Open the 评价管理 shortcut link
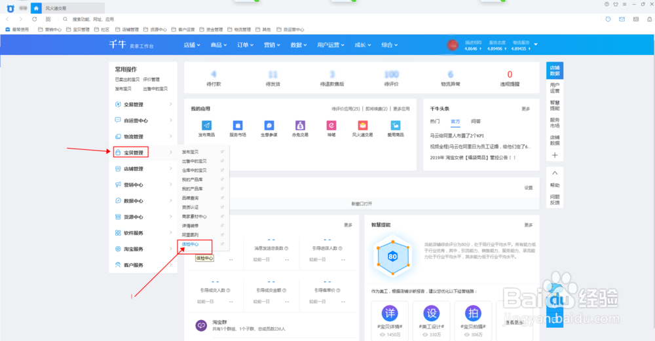Screen dimensions: 655x341 coord(151,79)
